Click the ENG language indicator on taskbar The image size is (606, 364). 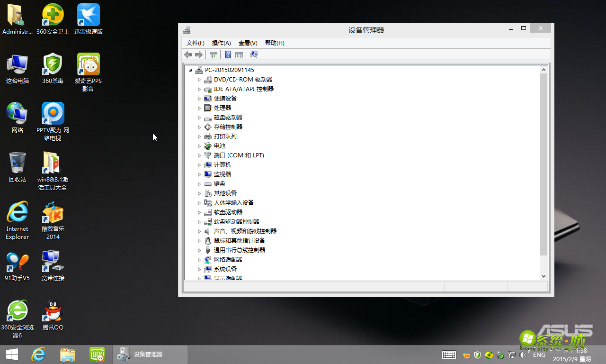pos(539,355)
